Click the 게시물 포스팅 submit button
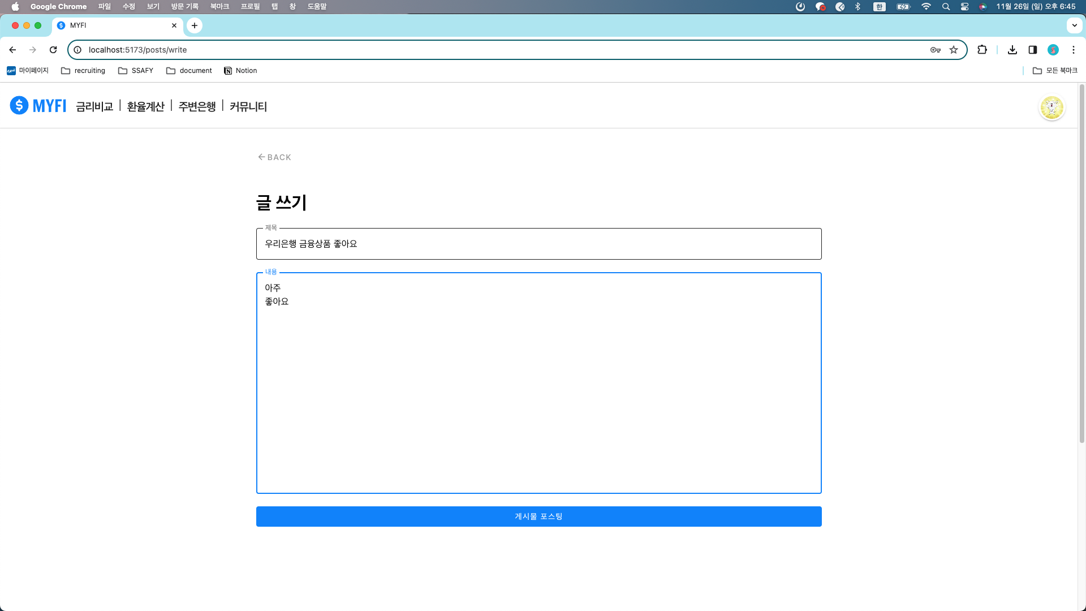 tap(538, 517)
